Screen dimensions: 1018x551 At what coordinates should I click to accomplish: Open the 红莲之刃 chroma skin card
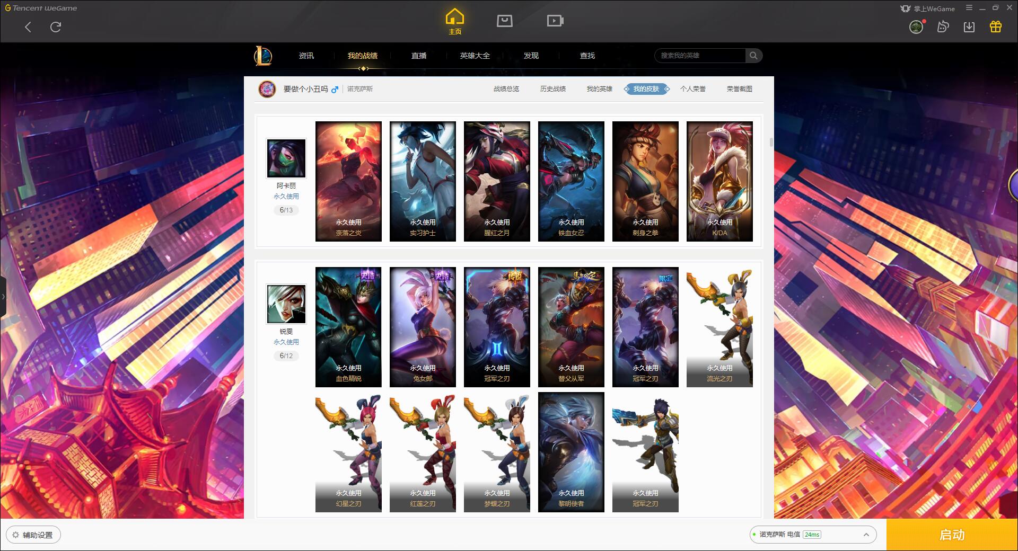coord(423,452)
